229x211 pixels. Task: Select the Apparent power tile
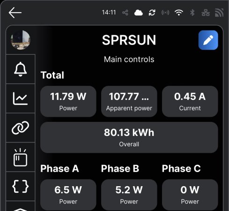(129, 101)
